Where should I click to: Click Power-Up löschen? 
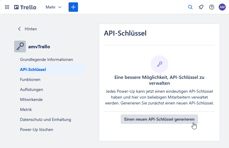pos(36,129)
